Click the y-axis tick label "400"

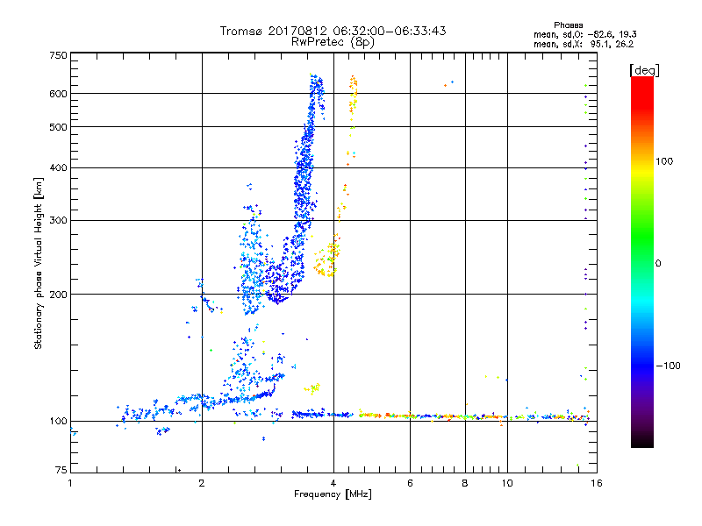(x=58, y=167)
